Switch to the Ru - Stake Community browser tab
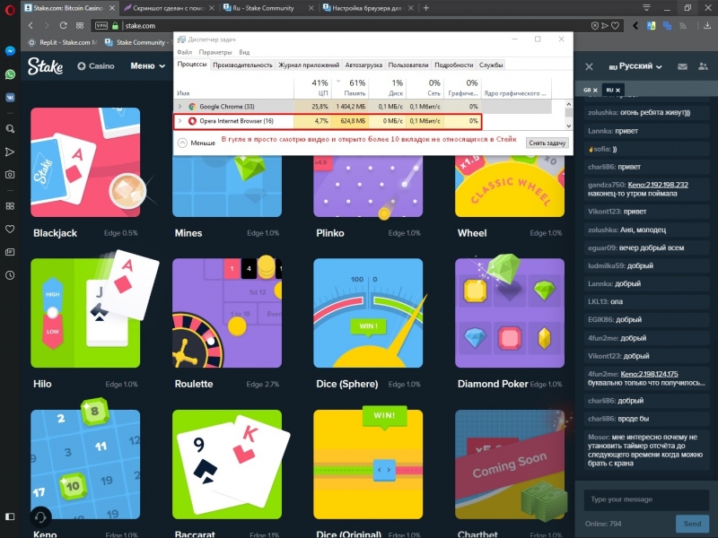This screenshot has width=718, height=538. [265, 8]
